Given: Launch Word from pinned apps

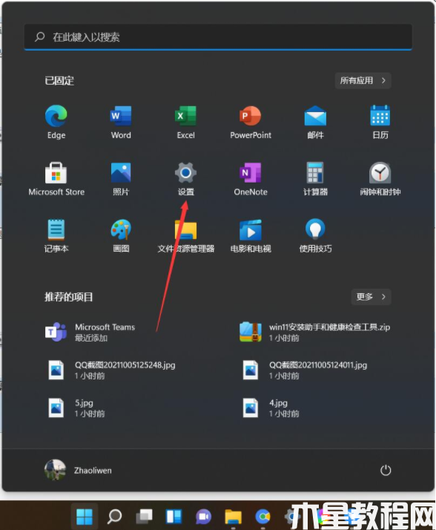Looking at the screenshot, I should tap(121, 122).
